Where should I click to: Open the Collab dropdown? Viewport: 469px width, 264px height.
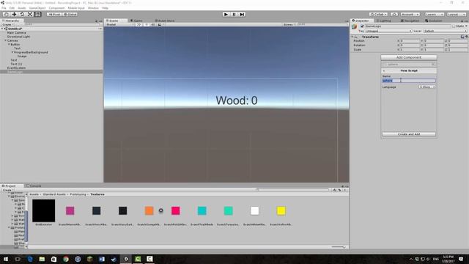coord(378,15)
